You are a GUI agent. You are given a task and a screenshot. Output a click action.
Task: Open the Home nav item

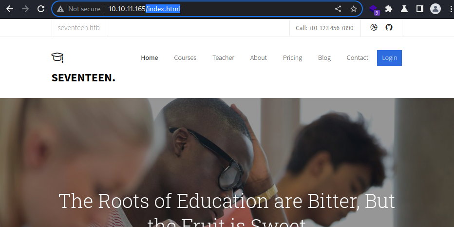(x=150, y=58)
